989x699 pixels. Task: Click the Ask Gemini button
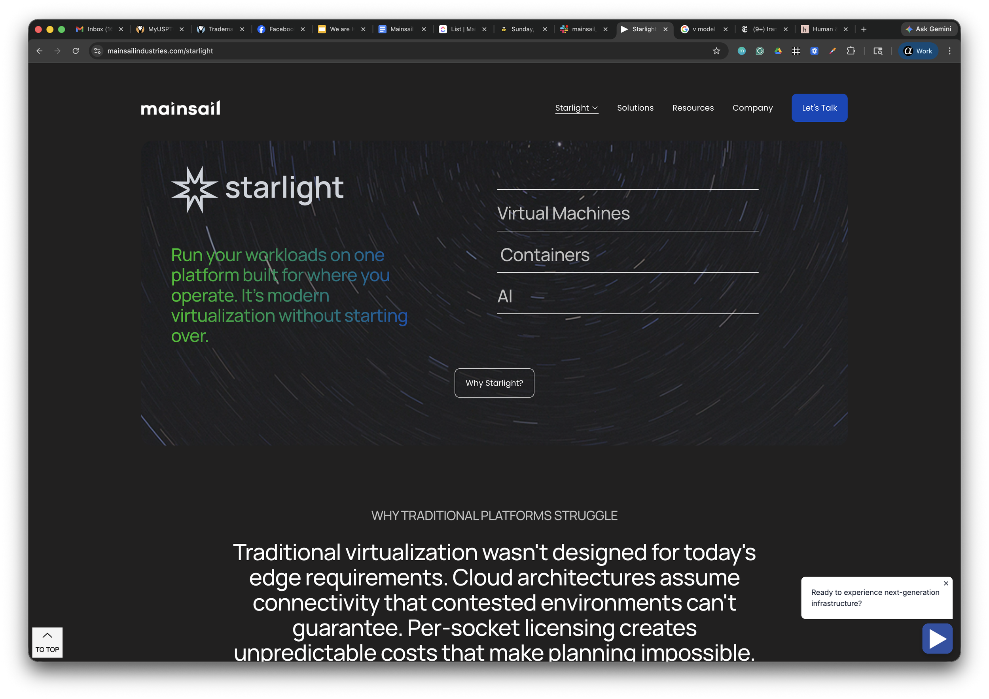[928, 29]
